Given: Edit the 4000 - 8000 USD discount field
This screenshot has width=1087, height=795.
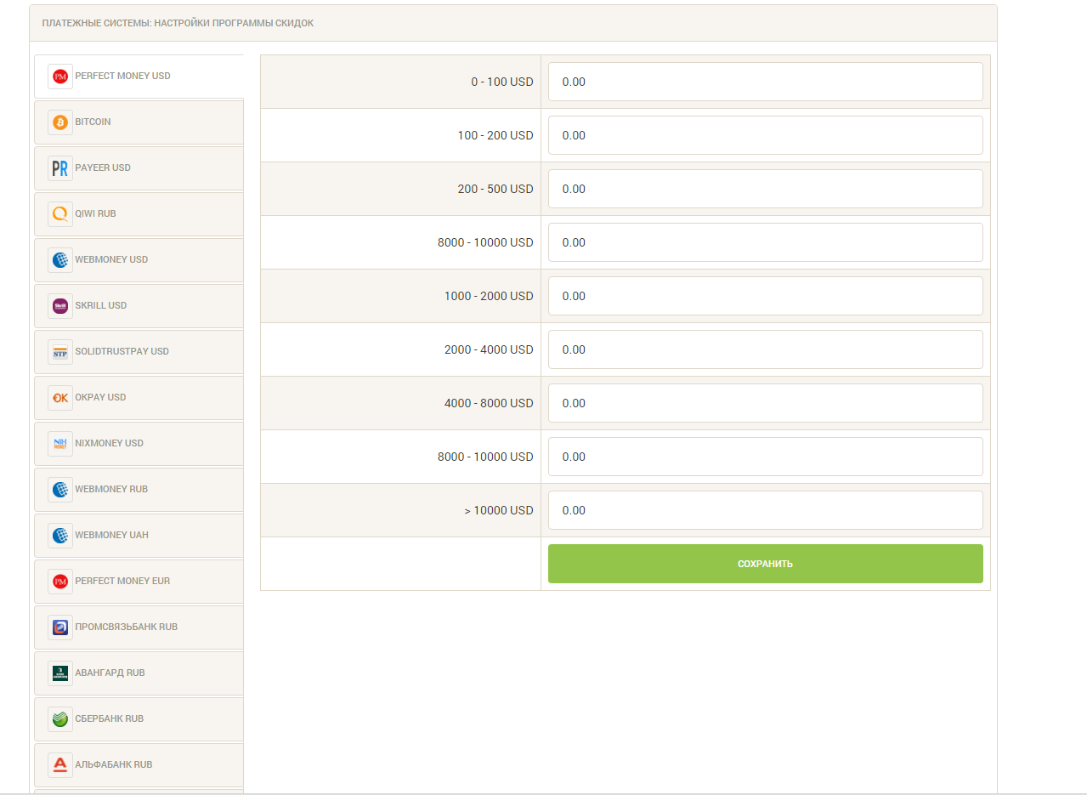Looking at the screenshot, I should coord(765,403).
